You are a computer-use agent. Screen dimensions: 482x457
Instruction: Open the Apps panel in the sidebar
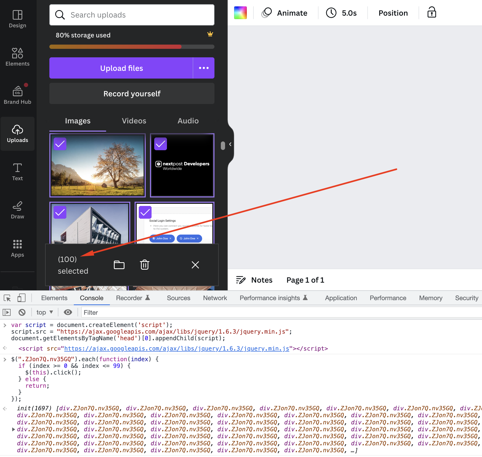tap(18, 248)
